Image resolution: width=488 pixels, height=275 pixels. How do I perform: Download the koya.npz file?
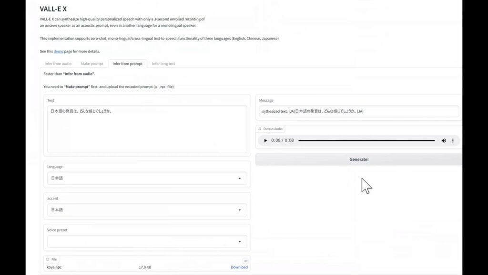click(x=239, y=267)
